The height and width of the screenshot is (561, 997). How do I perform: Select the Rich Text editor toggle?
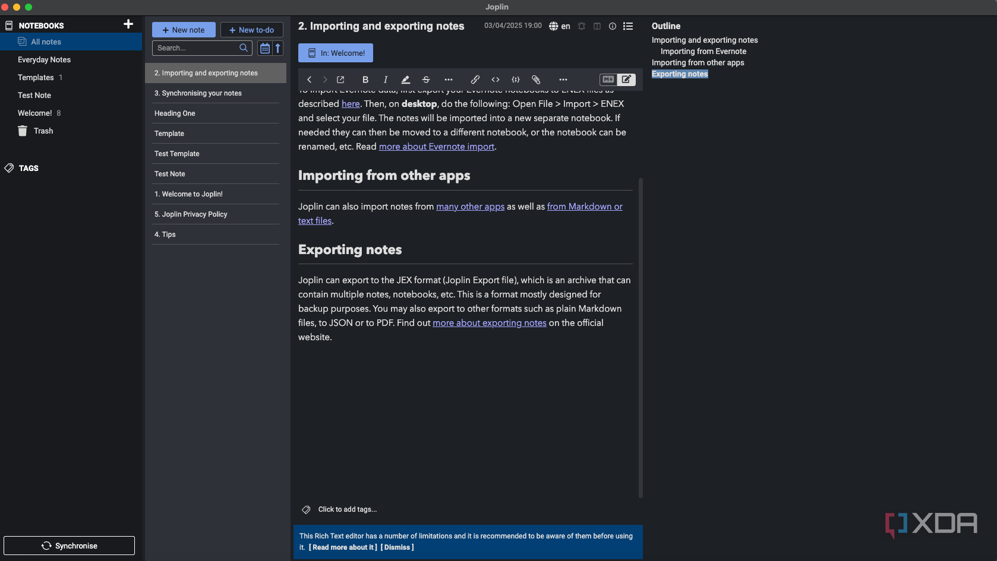point(626,80)
